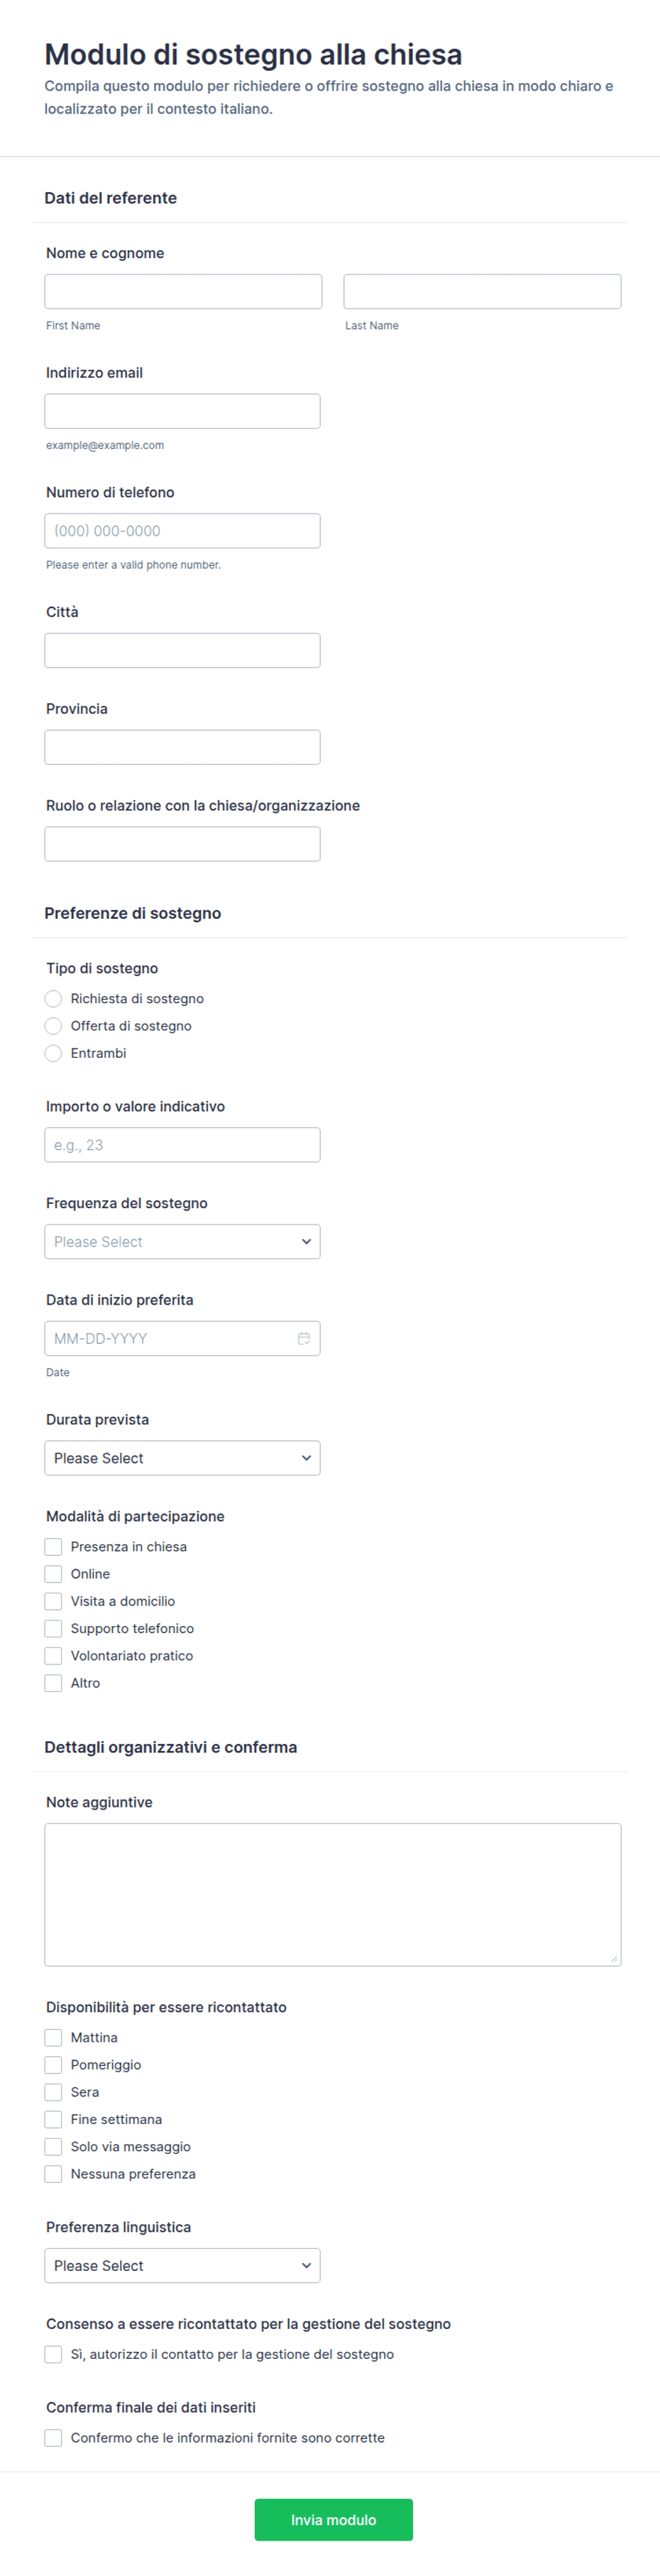The width and height of the screenshot is (660, 2576).
Task: Tick the Sì, autorizzo il contatto checkbox
Action: click(53, 2354)
